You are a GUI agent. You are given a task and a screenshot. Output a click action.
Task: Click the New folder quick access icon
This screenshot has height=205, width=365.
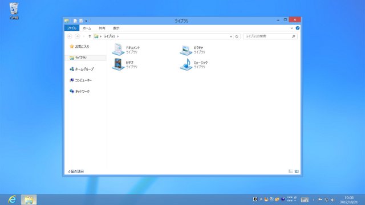(x=81, y=20)
